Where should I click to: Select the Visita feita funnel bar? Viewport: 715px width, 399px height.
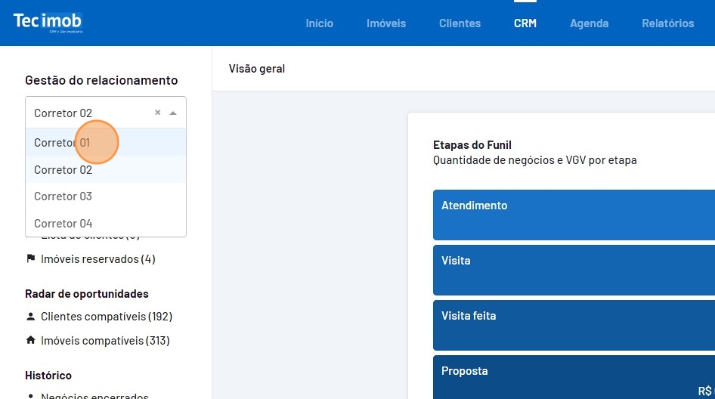click(574, 325)
